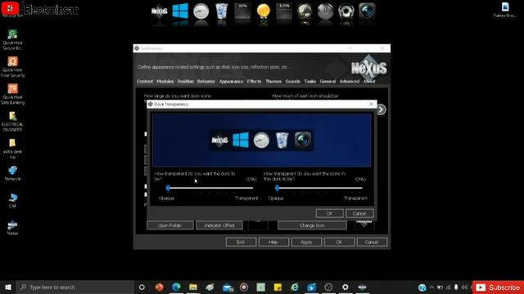
Task: Click the Open Folder button
Action: pos(170,225)
